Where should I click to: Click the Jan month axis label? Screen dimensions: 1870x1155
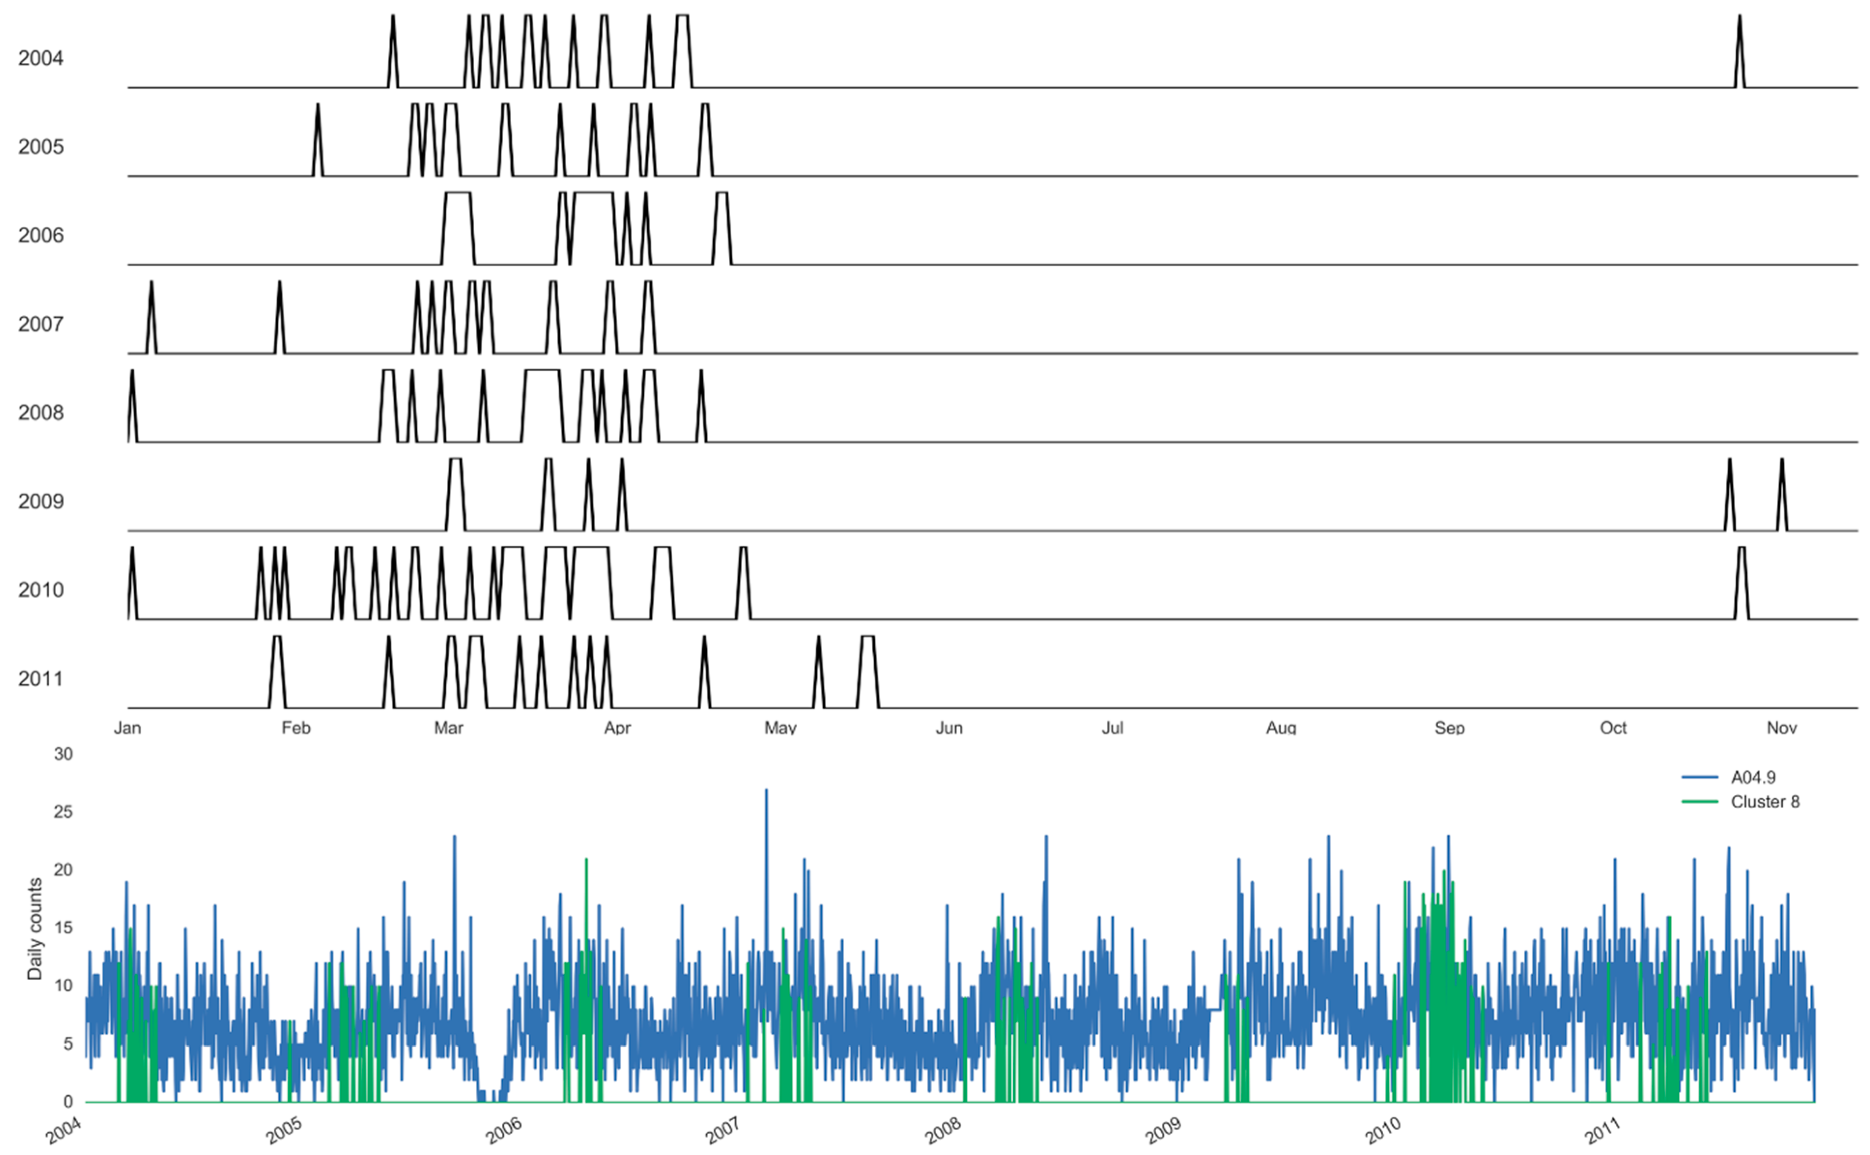(x=127, y=728)
